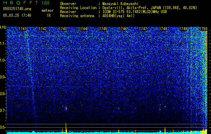
Task: Click the 0.6 frequency axis label
Action: pyautogui.click(x=2, y=127)
